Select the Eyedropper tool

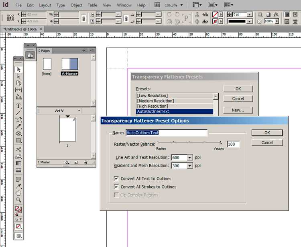coord(18,186)
